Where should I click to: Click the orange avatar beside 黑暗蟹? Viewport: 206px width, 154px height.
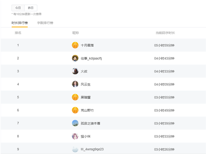75,97
